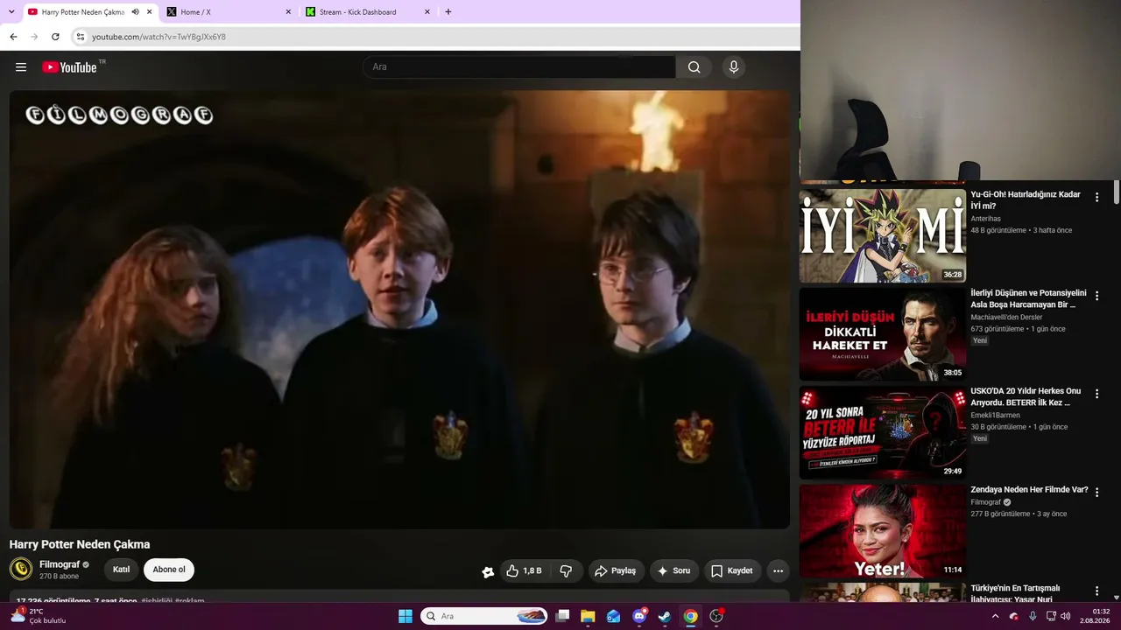This screenshot has height=630, width=1121.
Task: Open the Filmograf channel name link
Action: [58, 564]
